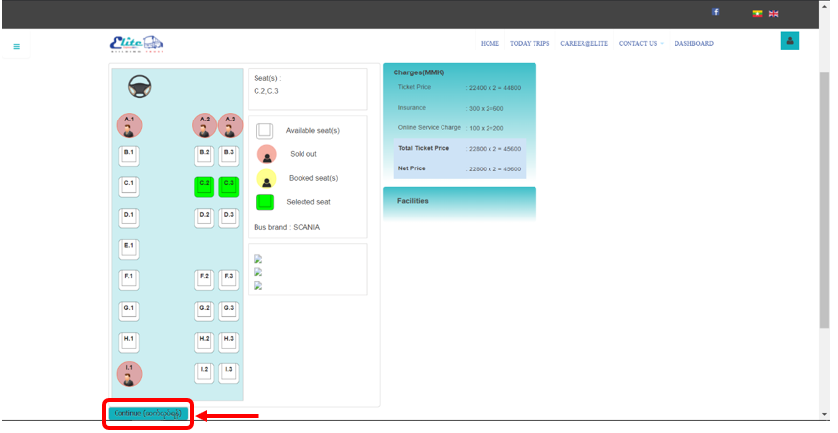Deselect the green seat C.3
The image size is (838, 433).
click(x=228, y=186)
